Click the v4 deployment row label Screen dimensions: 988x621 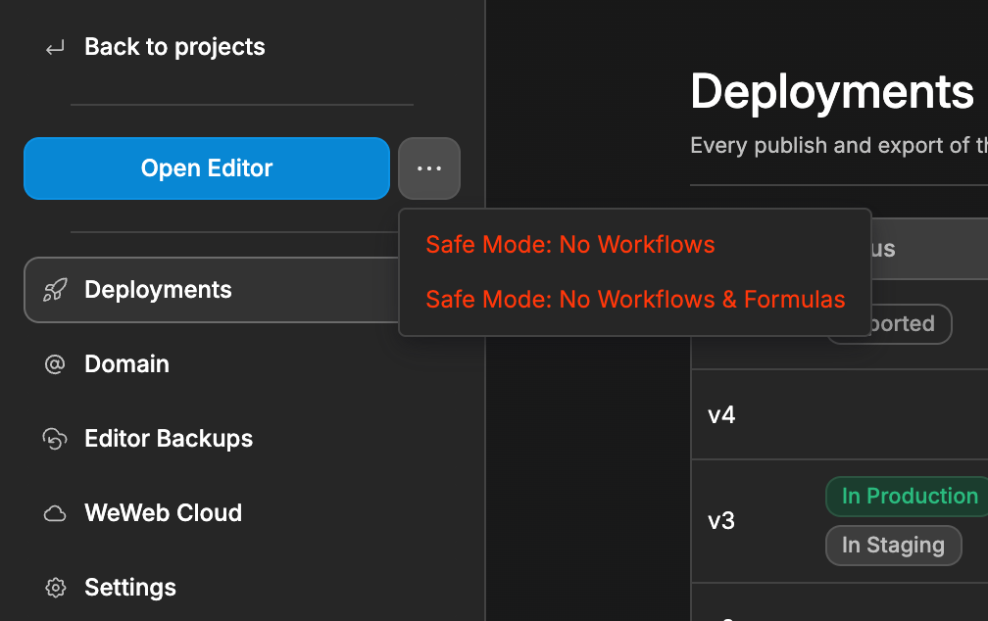click(721, 415)
